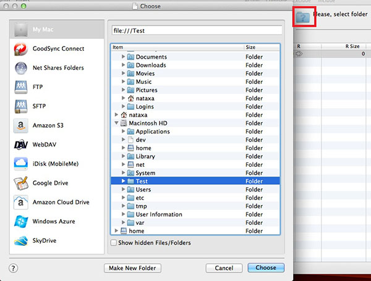Screen dimensions: 371x281
Task: Click "Please, select folder" in GoodSync window
Action: pyautogui.click(x=341, y=14)
